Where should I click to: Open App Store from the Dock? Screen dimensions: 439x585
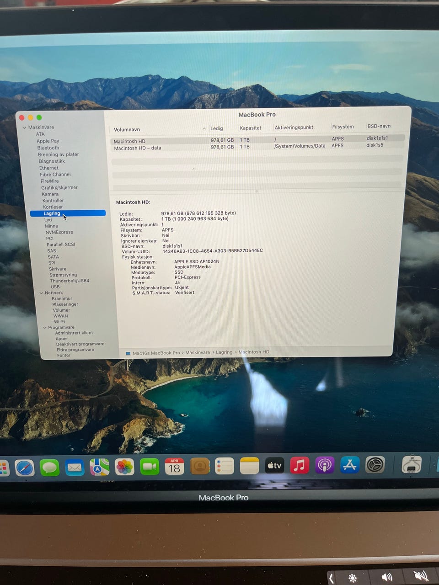(350, 465)
